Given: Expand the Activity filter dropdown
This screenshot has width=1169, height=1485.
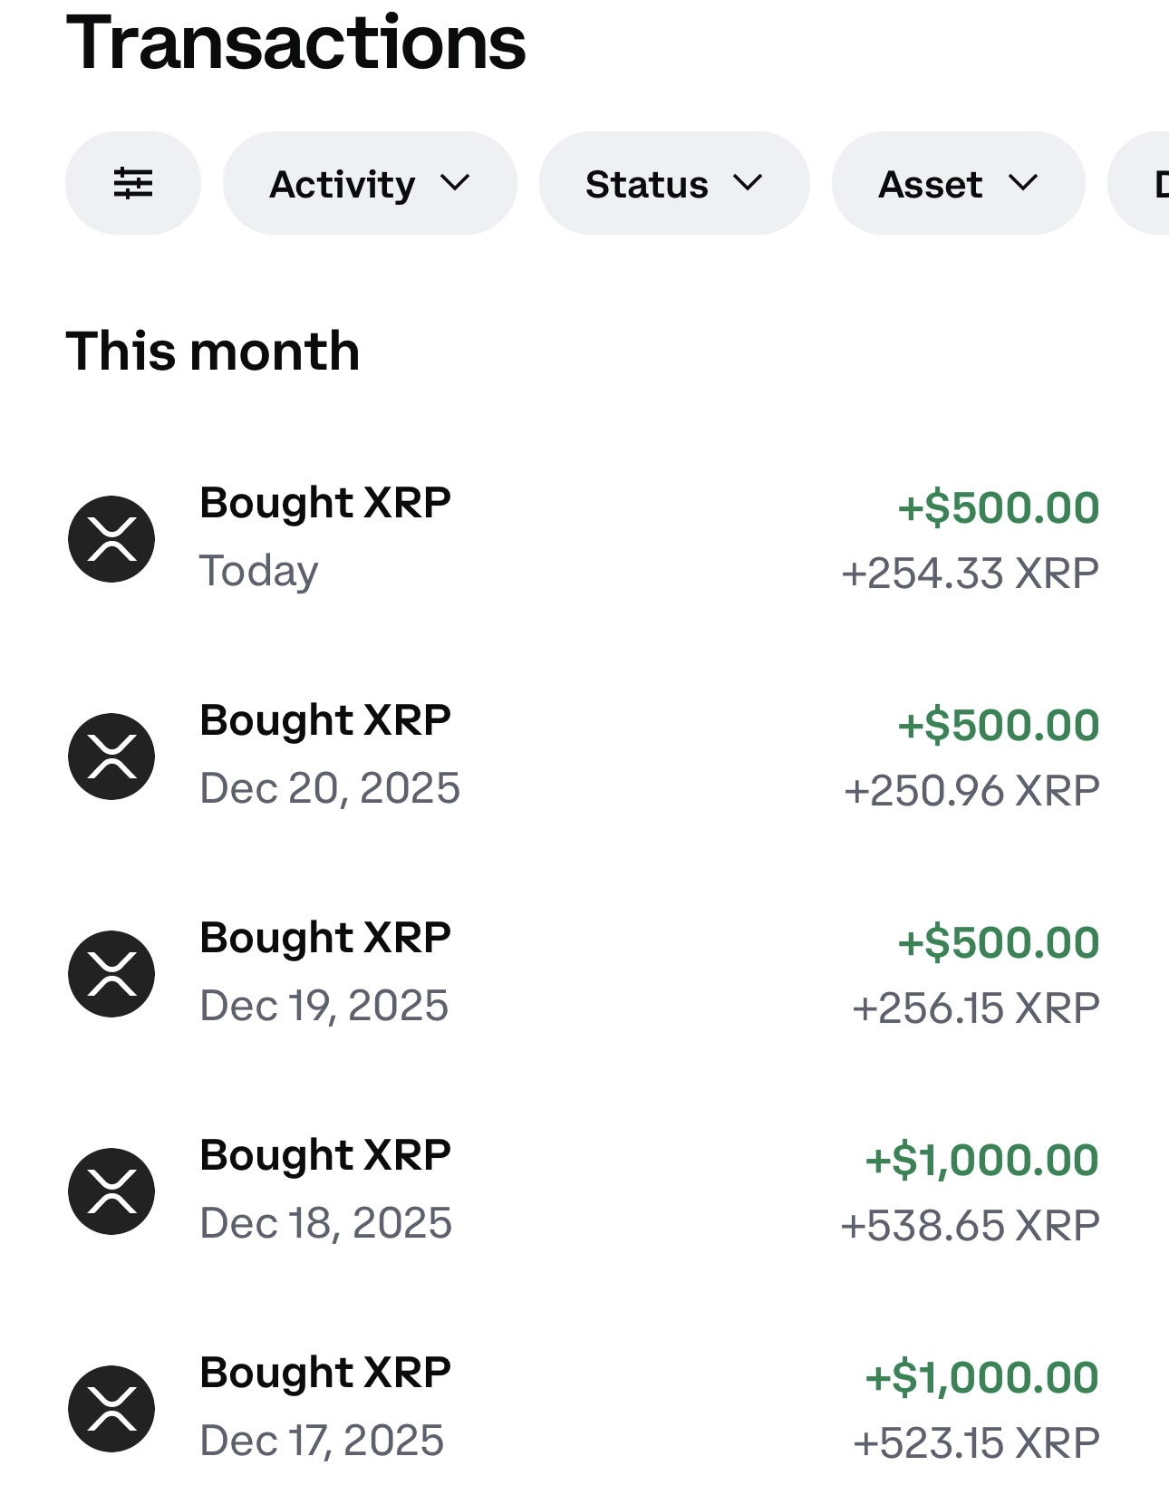Looking at the screenshot, I should pos(370,183).
